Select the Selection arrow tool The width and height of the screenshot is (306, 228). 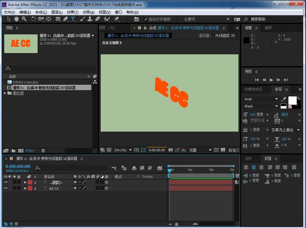[9, 19]
